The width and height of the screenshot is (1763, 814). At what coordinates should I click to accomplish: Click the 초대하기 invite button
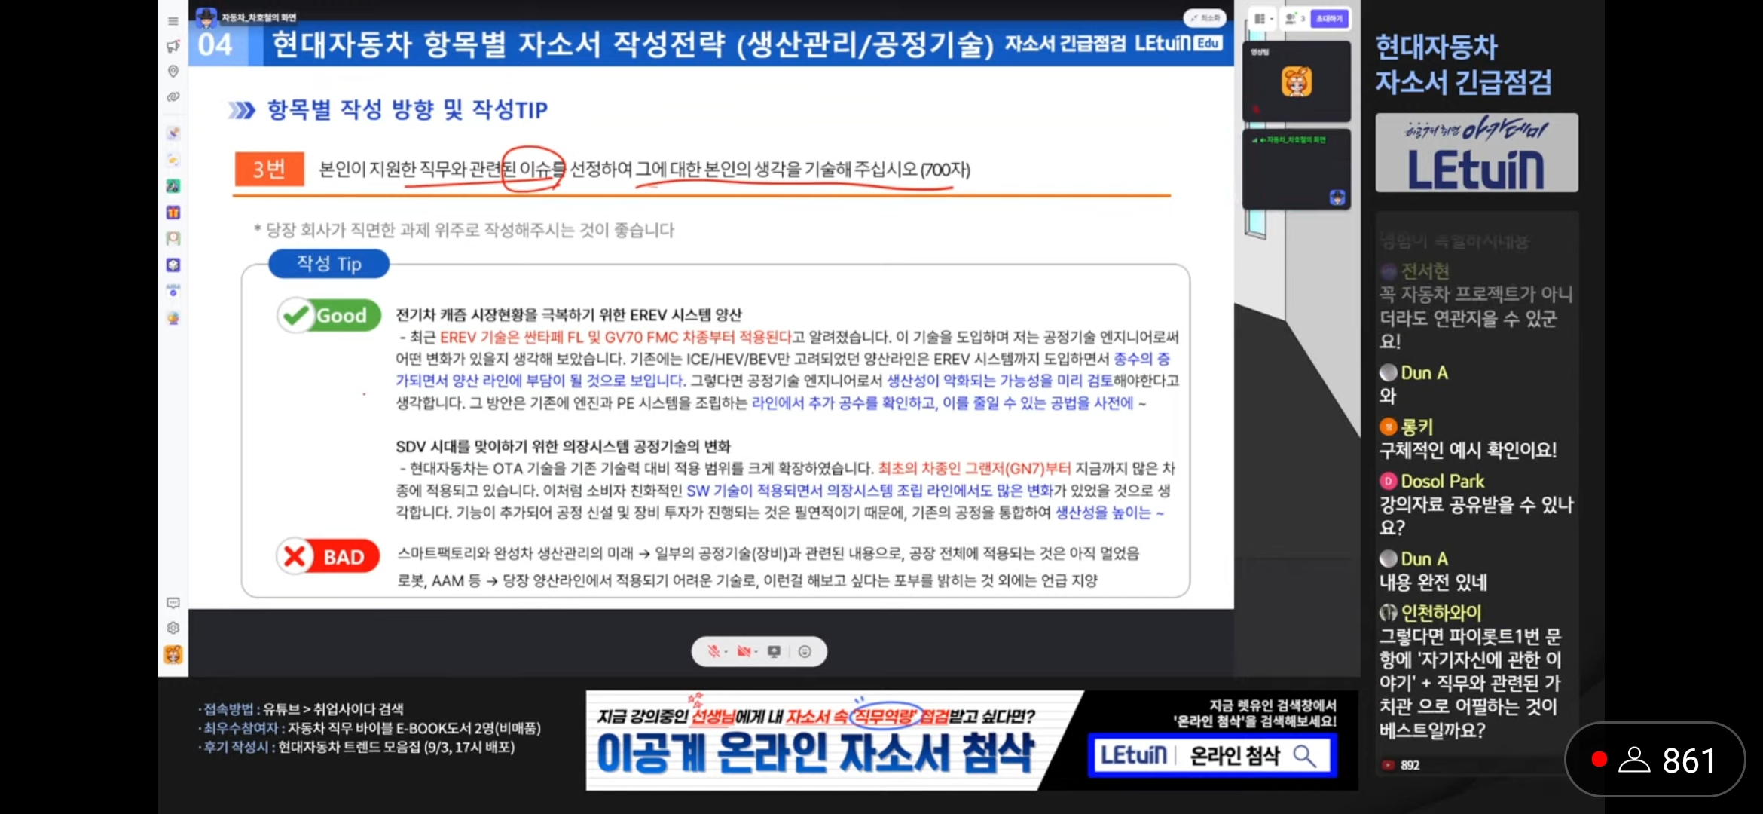click(1329, 19)
